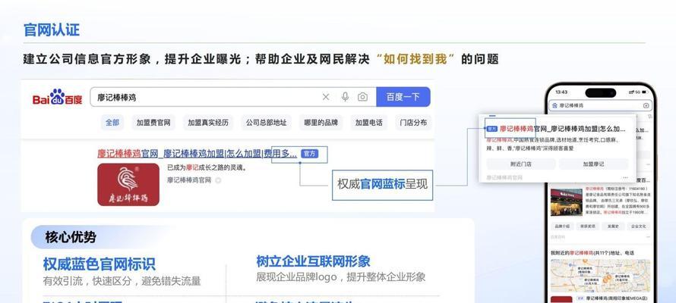This screenshot has height=303, width=676.
Task: Click the Baidu logo
Action: click(x=57, y=98)
